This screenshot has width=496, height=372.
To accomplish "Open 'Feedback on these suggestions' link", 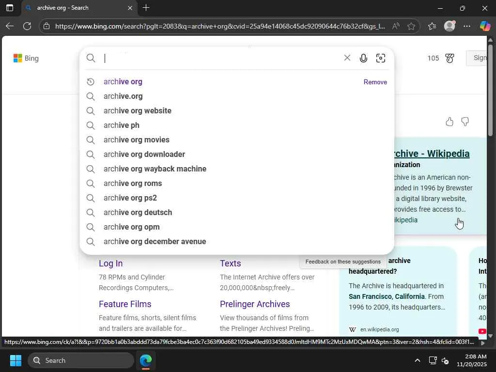I will click(343, 262).
